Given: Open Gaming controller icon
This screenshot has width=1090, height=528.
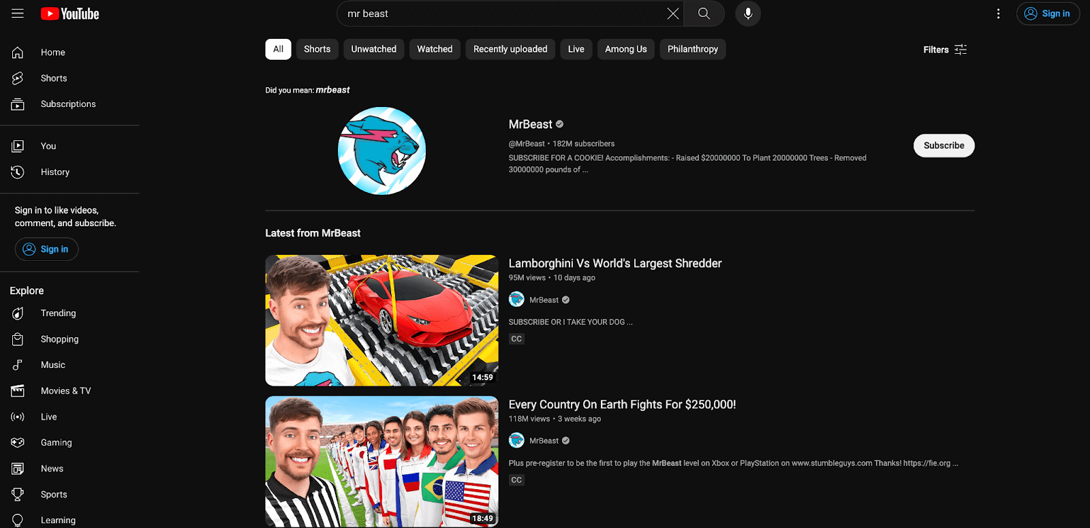Looking at the screenshot, I should pos(18,443).
